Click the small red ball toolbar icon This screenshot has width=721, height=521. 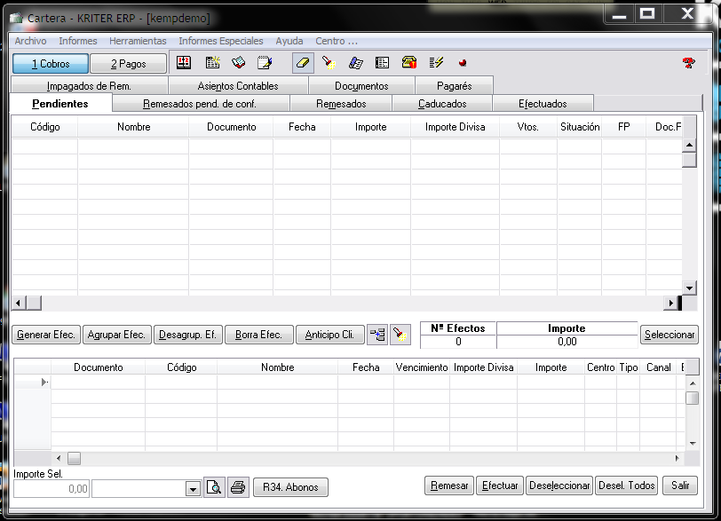coord(463,63)
